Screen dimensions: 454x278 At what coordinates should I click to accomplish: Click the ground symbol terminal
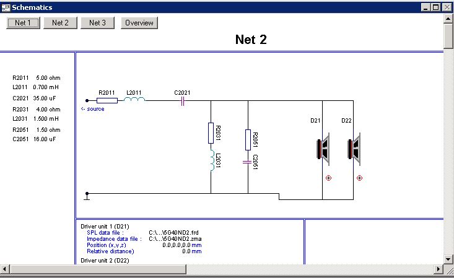(x=87, y=196)
